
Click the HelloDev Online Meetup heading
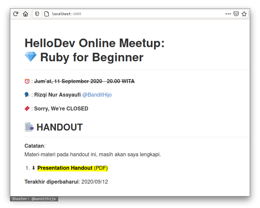(94, 43)
